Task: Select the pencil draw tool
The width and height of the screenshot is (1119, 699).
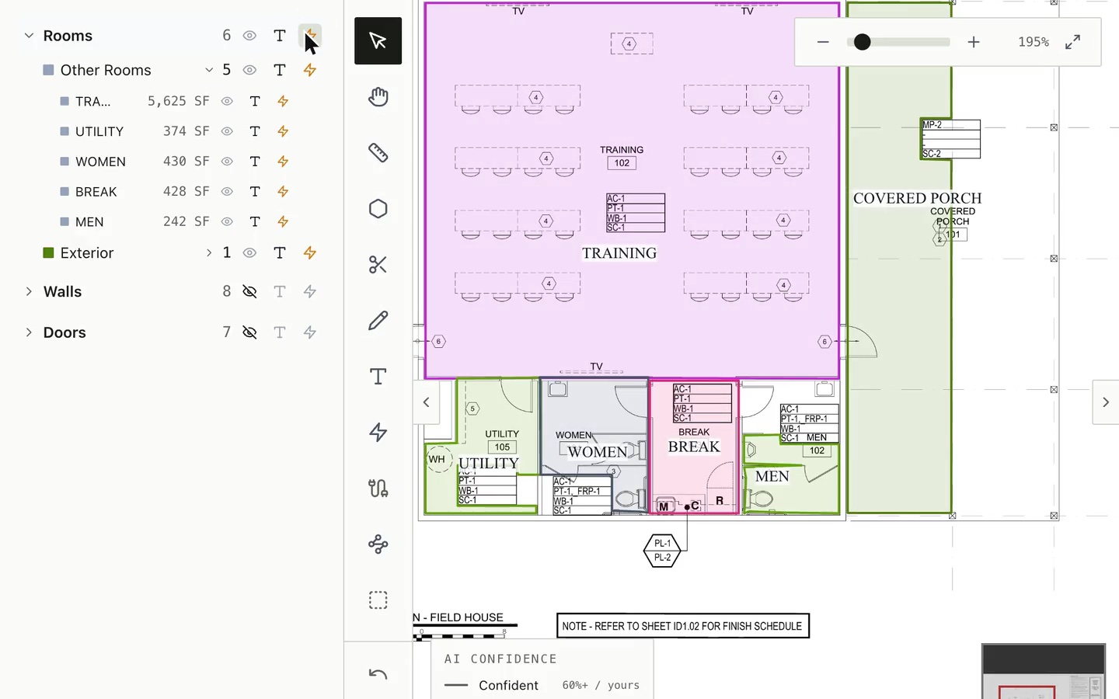Action: 378,321
